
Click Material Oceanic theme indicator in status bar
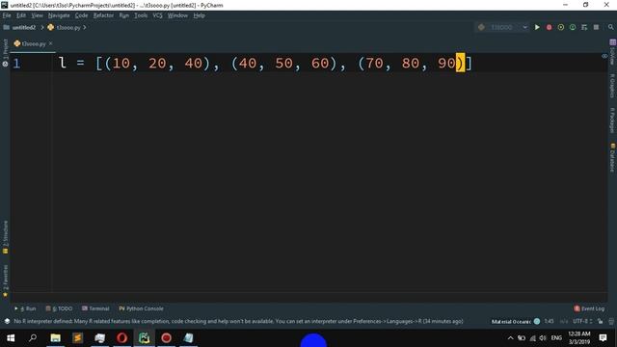click(x=515, y=321)
